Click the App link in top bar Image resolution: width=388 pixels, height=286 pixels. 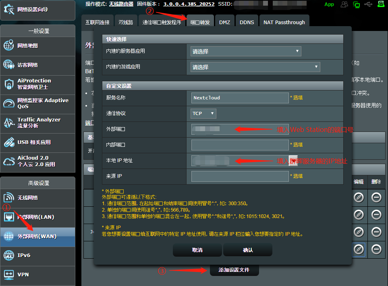[x=329, y=4]
